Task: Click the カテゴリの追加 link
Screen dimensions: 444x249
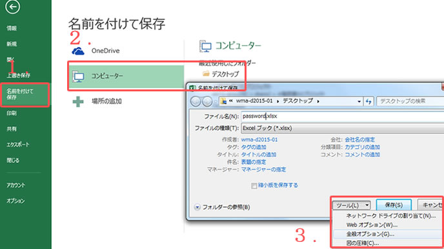Action: 362,147
